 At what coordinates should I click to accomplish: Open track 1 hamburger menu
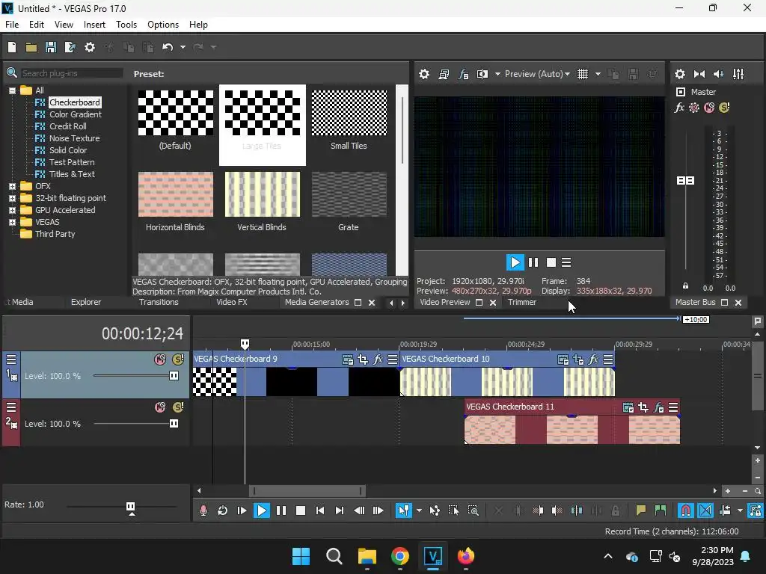coord(11,359)
